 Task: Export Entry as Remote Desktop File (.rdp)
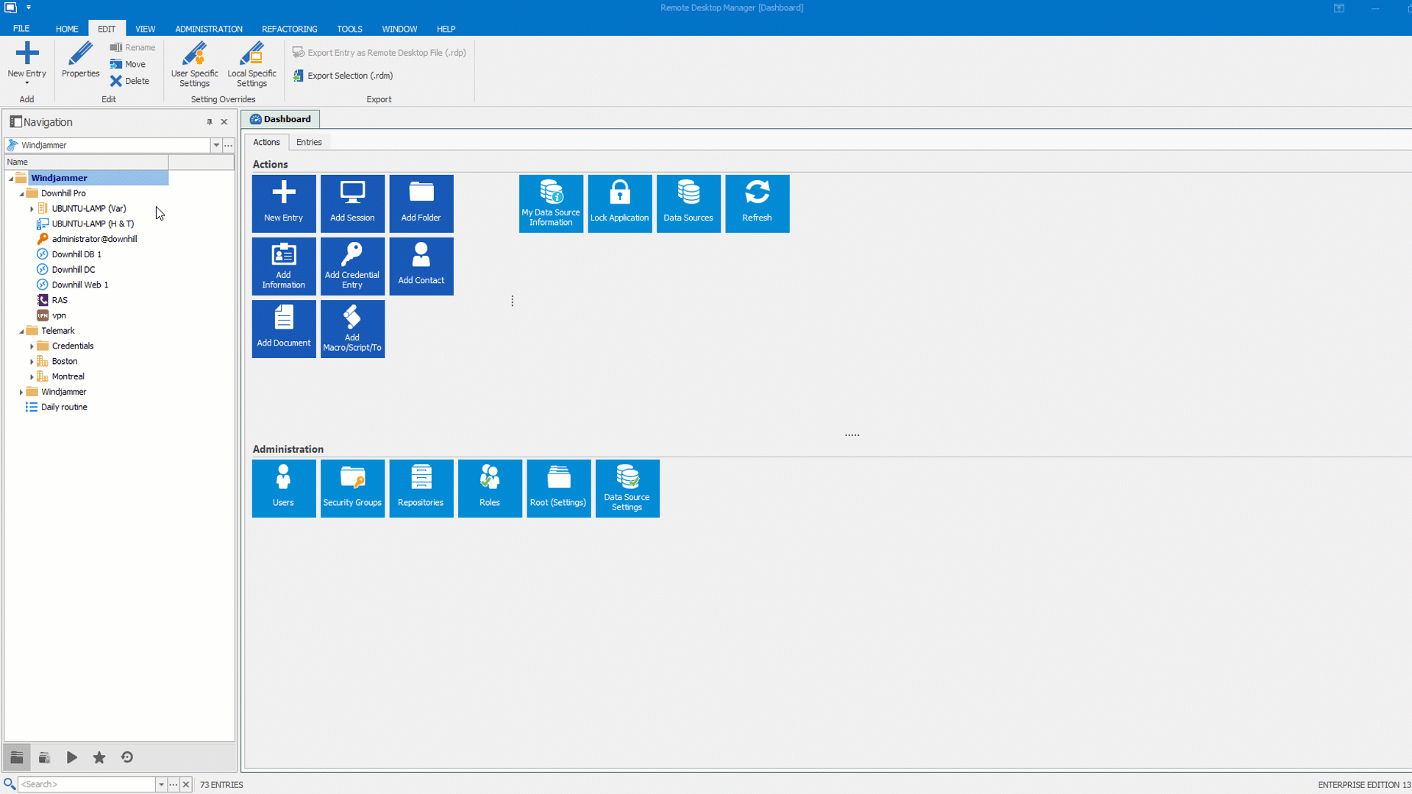[379, 52]
